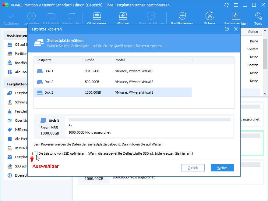This screenshot has height=201, width=268.
Task: Open the Speicherplatz verteilen clock icon
Action: coord(151,16)
